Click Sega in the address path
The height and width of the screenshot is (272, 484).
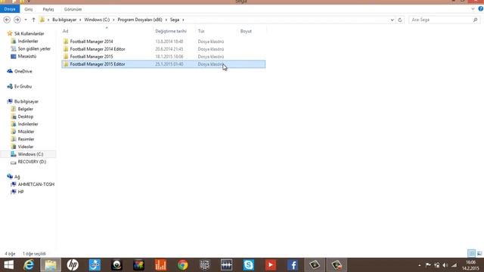point(175,20)
